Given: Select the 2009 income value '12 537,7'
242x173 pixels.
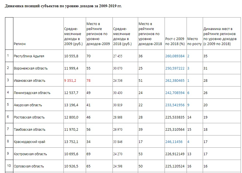Looking at the screenshot, I should (71, 93).
